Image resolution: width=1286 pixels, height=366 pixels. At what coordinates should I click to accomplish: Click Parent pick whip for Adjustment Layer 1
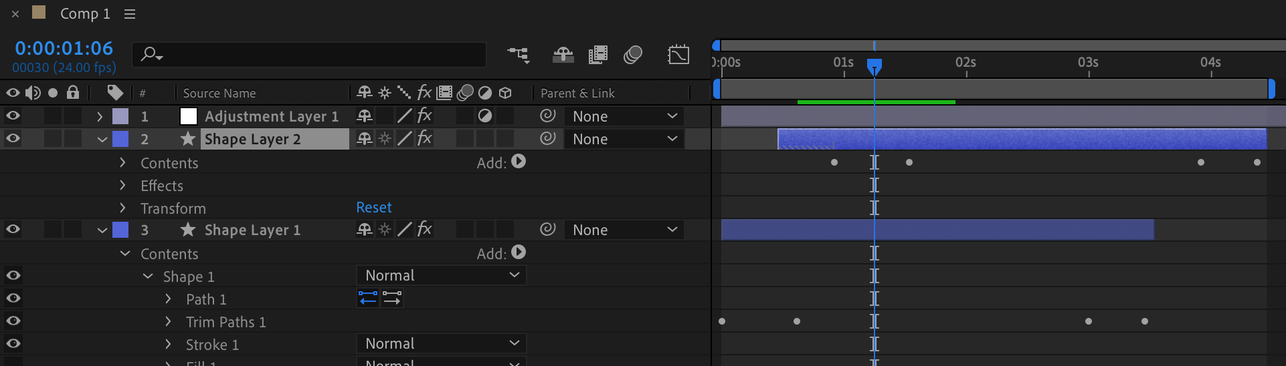coord(548,116)
